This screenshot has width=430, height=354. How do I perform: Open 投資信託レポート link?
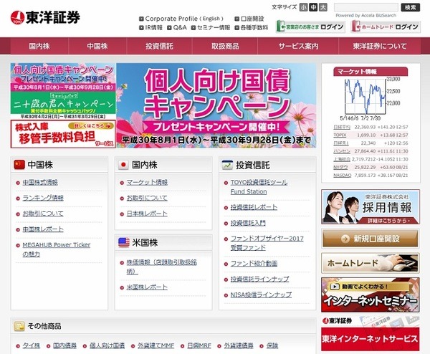(254, 207)
